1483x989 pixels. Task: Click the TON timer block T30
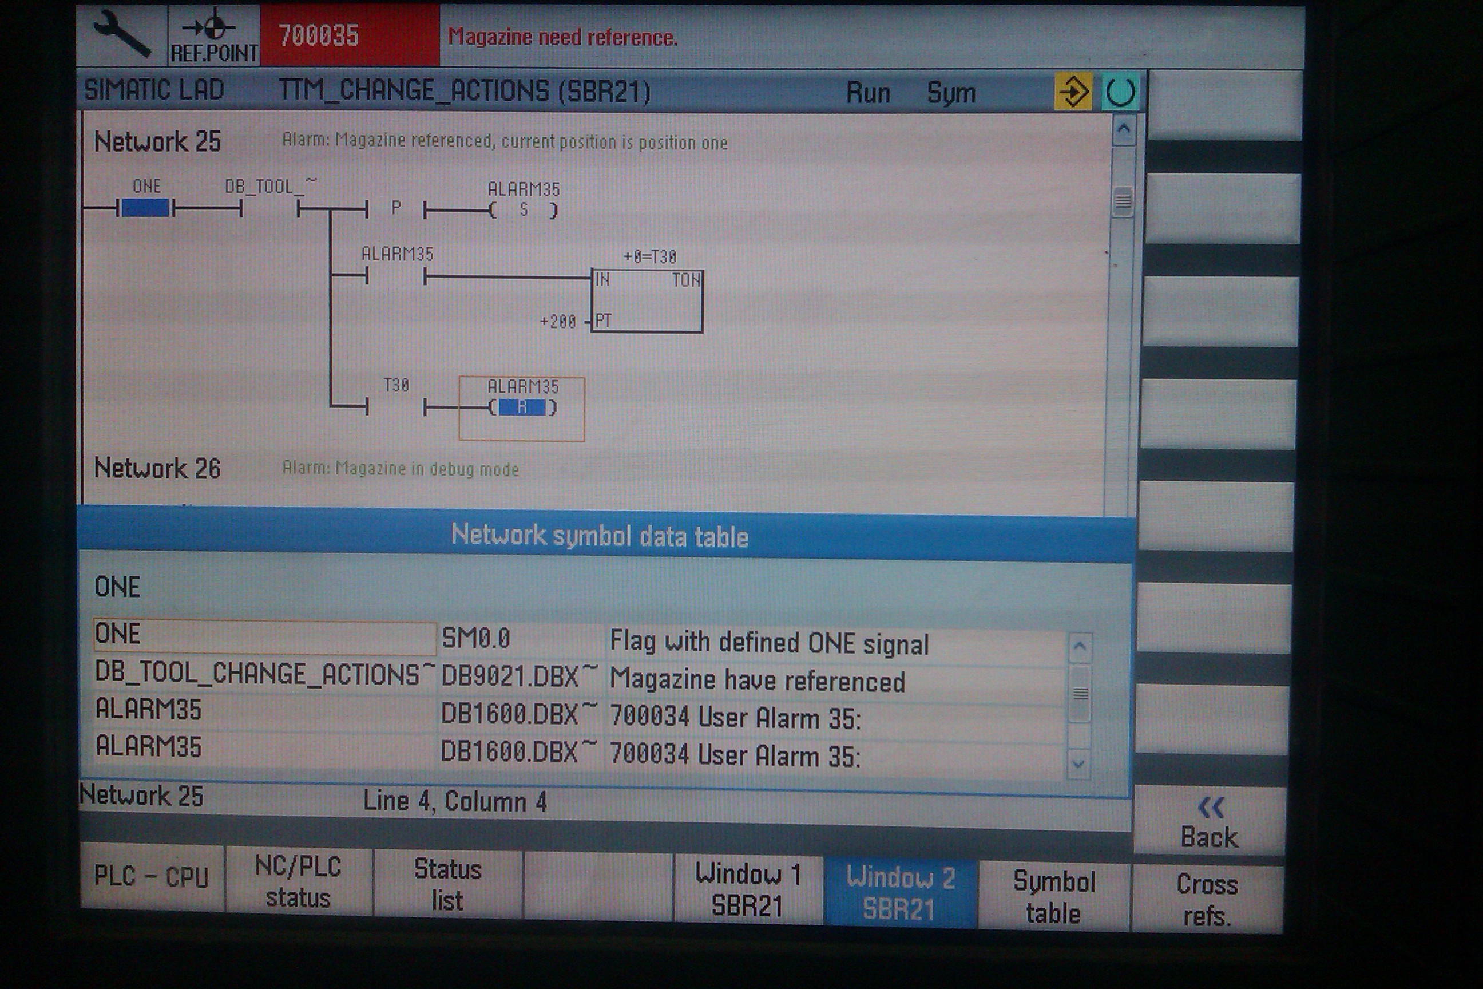(647, 301)
